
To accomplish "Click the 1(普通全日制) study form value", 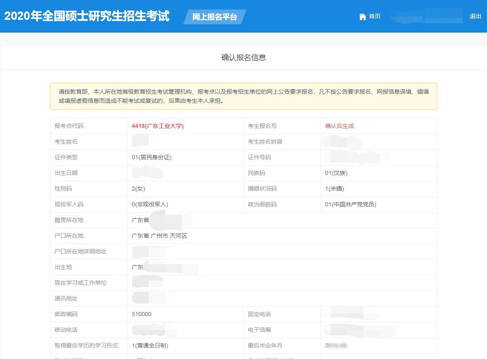I will (152, 345).
